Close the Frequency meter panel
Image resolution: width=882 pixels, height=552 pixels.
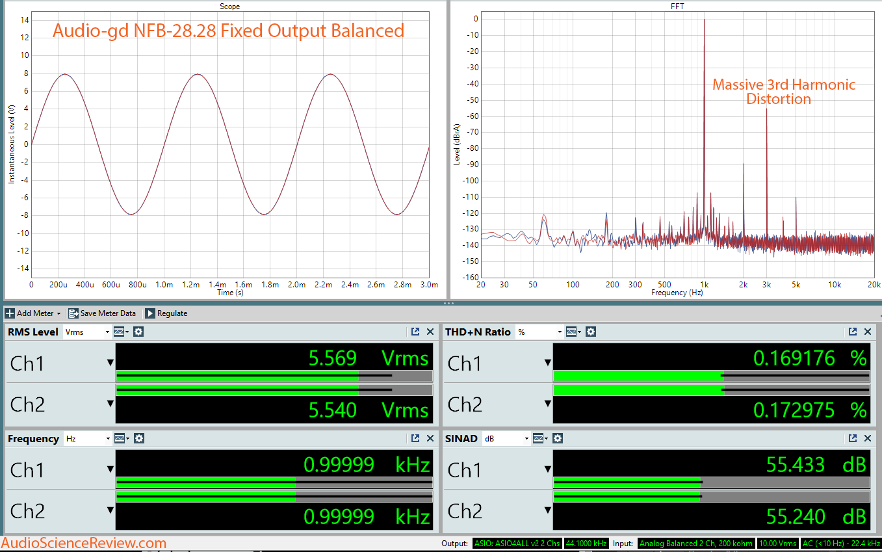[430, 438]
